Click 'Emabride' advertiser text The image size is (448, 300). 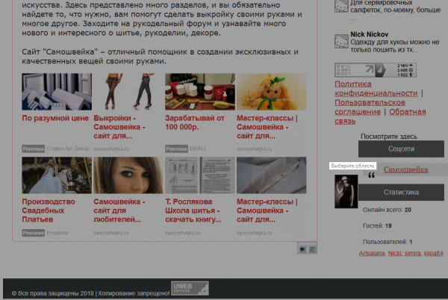tap(57, 233)
